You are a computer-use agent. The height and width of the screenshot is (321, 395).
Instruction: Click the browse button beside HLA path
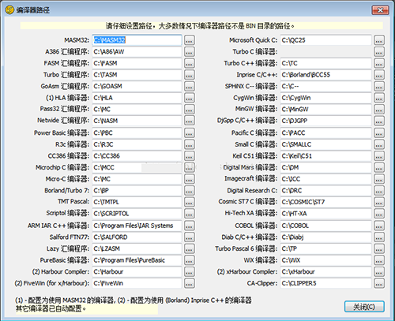click(x=190, y=98)
